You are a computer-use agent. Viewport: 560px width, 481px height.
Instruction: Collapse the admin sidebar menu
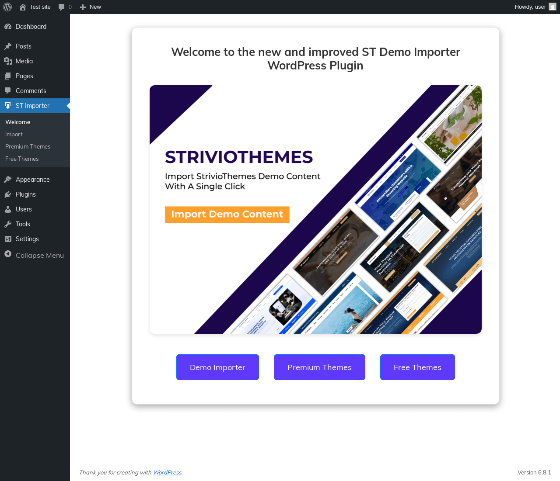(35, 255)
